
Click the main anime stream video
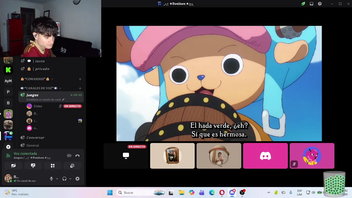tap(219, 84)
